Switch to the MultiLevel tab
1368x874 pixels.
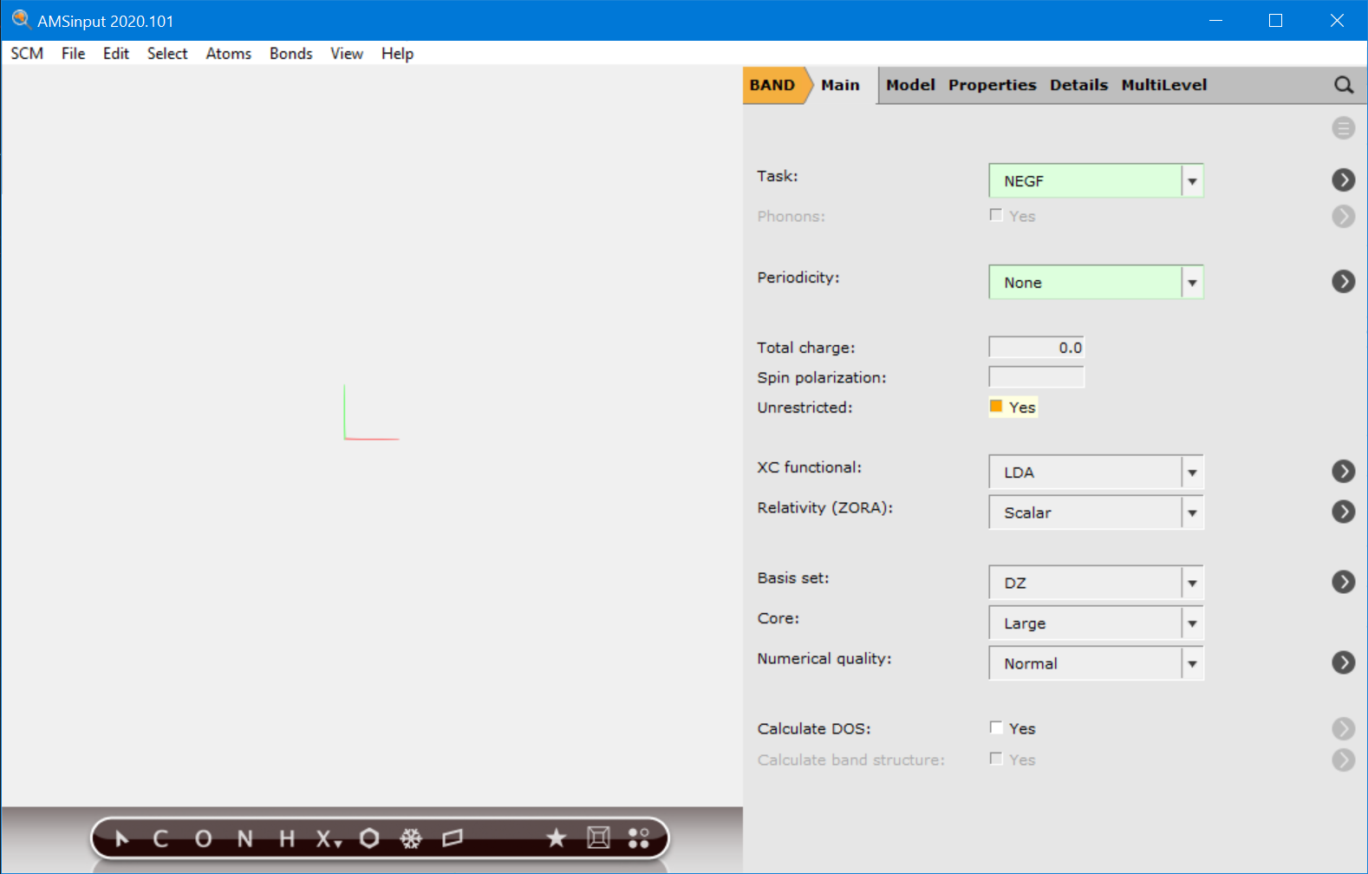point(1163,85)
